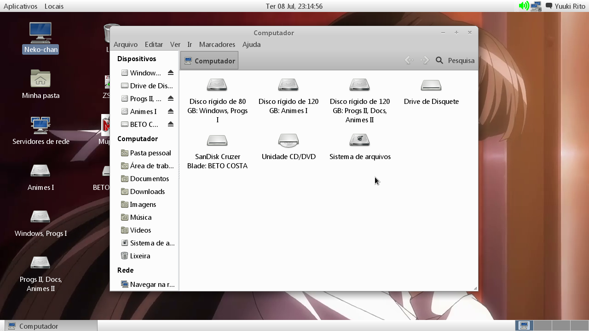The width and height of the screenshot is (589, 331).
Task: Eject the BETO C... device in sidebar
Action: click(171, 124)
